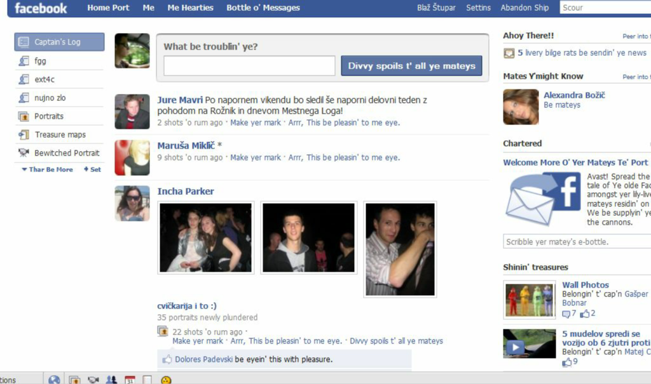Open the cvičkarija i to :) album link
The width and height of the screenshot is (651, 384).
click(x=187, y=306)
